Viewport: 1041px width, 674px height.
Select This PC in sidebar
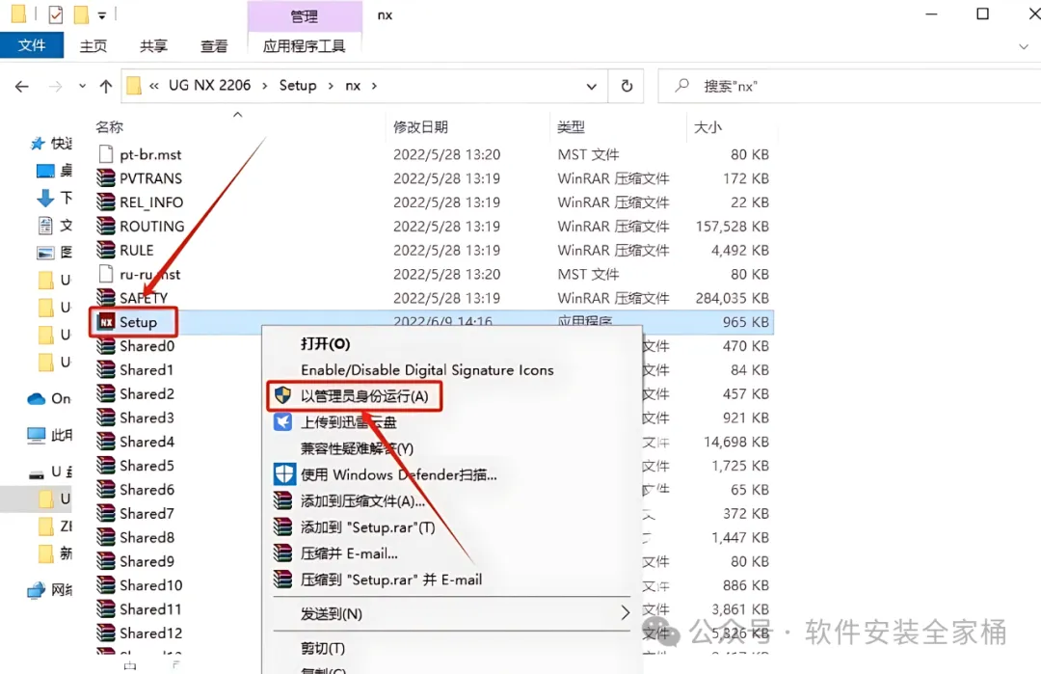pyautogui.click(x=50, y=436)
